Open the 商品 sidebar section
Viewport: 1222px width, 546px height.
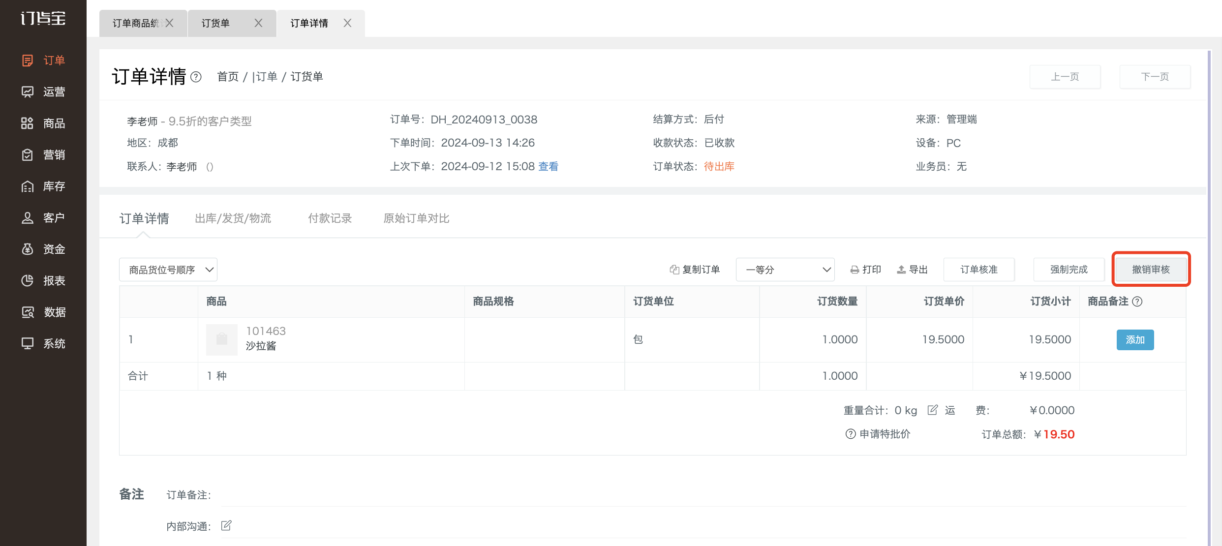43,123
